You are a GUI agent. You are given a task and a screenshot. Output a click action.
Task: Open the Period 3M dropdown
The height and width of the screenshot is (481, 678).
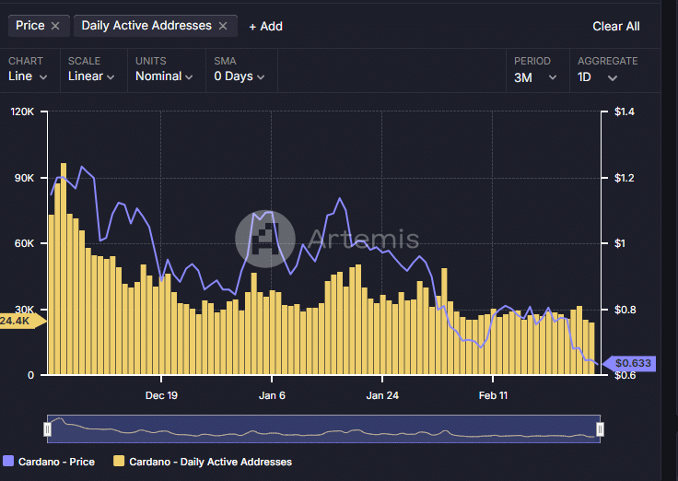535,77
